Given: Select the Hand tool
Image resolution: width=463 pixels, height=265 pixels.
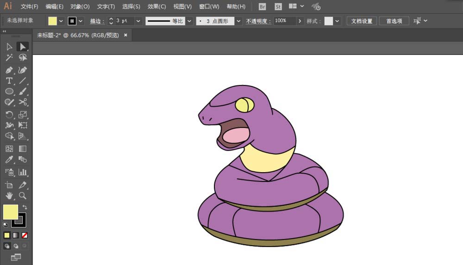Looking at the screenshot, I should tap(9, 195).
